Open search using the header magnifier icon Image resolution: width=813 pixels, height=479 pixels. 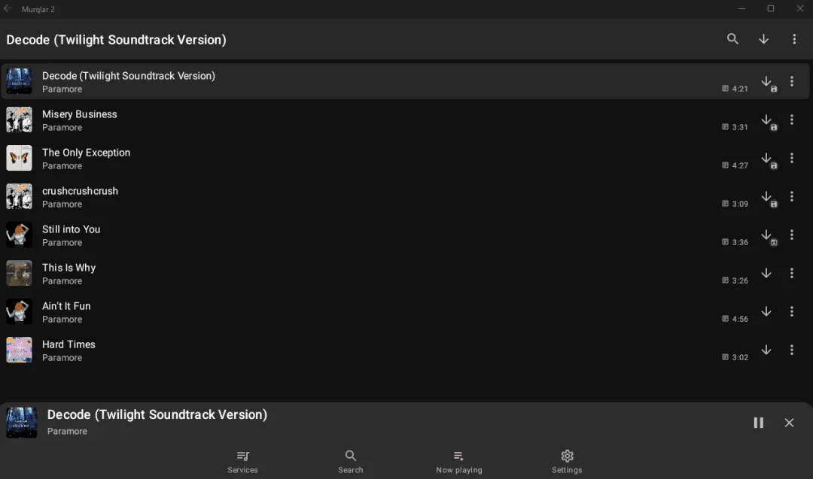point(732,39)
